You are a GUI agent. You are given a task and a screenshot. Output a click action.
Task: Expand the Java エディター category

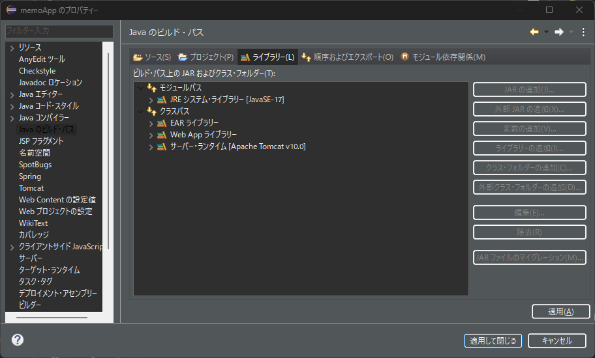[x=12, y=95]
